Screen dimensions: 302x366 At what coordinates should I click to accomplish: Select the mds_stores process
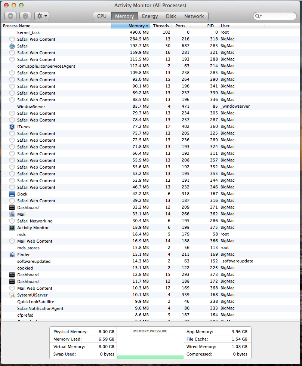point(151,248)
